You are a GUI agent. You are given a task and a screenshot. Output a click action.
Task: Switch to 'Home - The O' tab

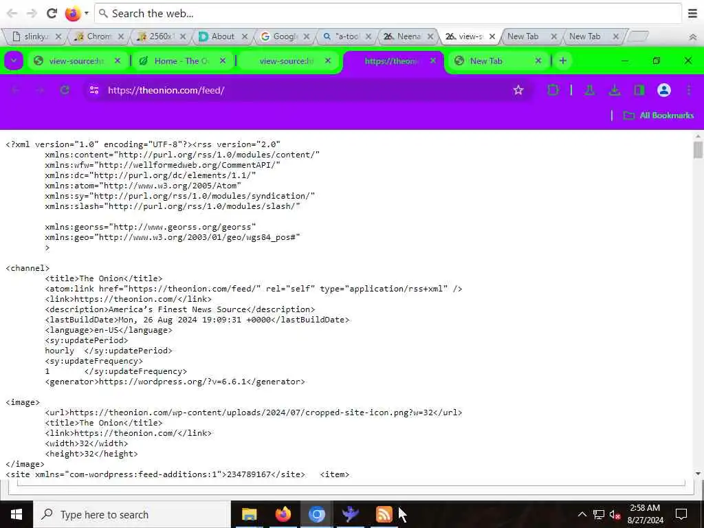[181, 60]
